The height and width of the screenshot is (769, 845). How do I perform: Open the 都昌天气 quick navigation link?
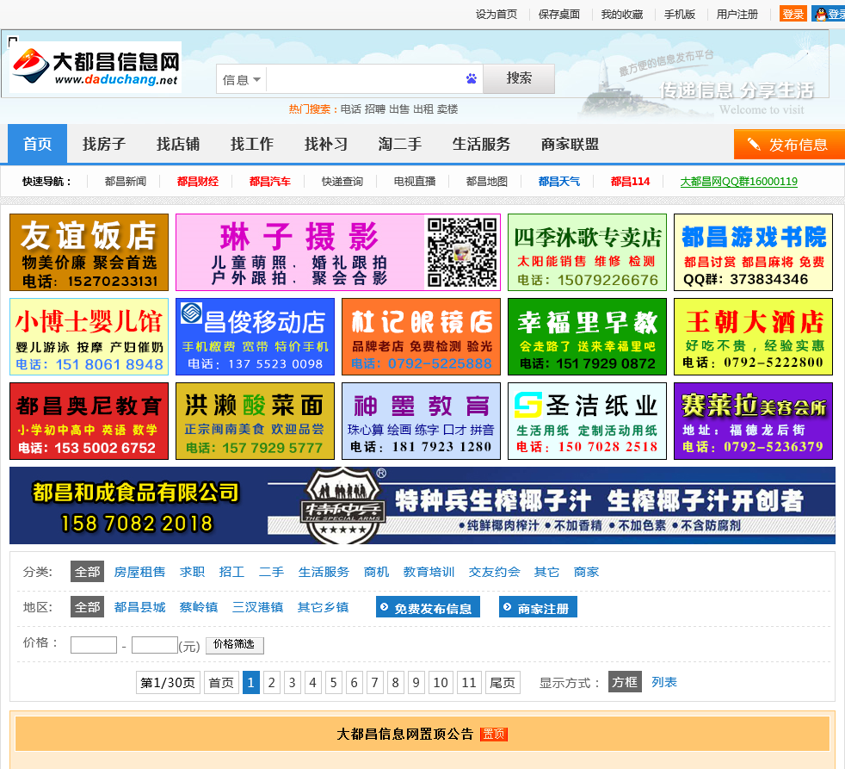559,182
